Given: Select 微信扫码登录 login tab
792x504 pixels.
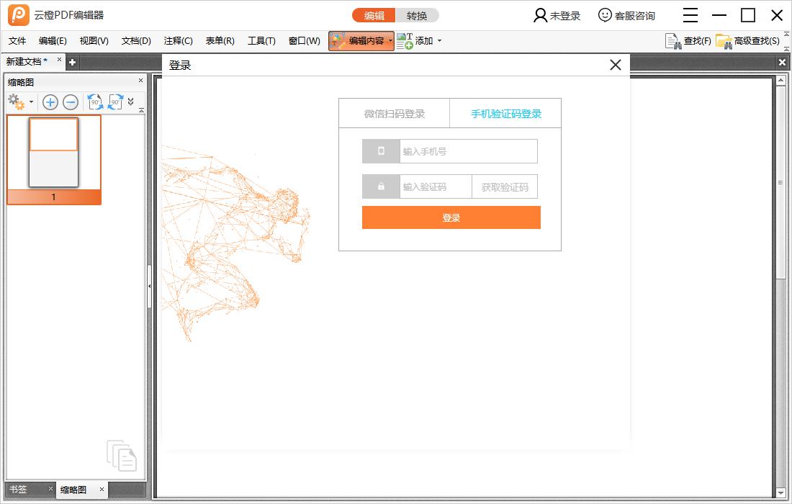Looking at the screenshot, I should coord(394,114).
